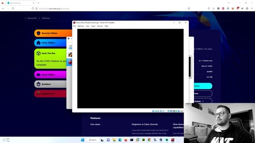Viewport: 255px width, 143px height.
Task: Click the Editions breadcrumb link
Action: click(46, 18)
